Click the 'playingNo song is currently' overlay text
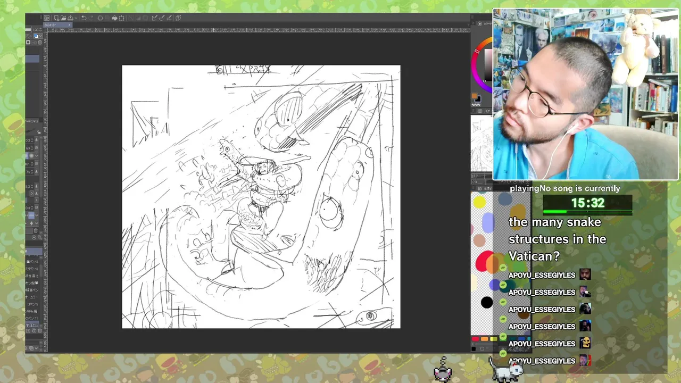The image size is (681, 383). 565,188
